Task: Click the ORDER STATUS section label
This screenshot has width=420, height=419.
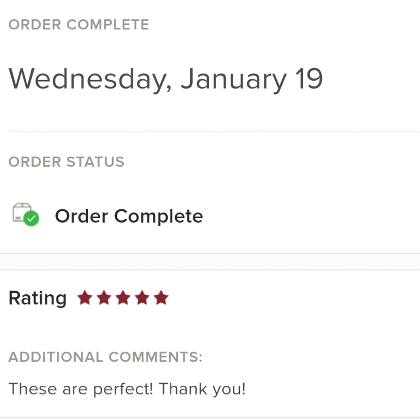Action: (66, 162)
